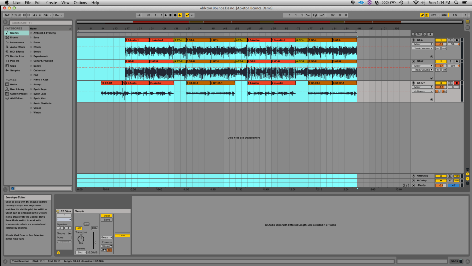Fold the GT-L track with its triangle
Viewport: 472px width, 266px height.
point(413,40)
